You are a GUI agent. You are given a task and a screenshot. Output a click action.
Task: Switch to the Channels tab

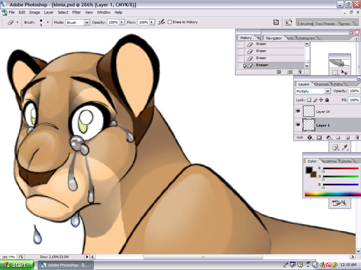tap(321, 84)
